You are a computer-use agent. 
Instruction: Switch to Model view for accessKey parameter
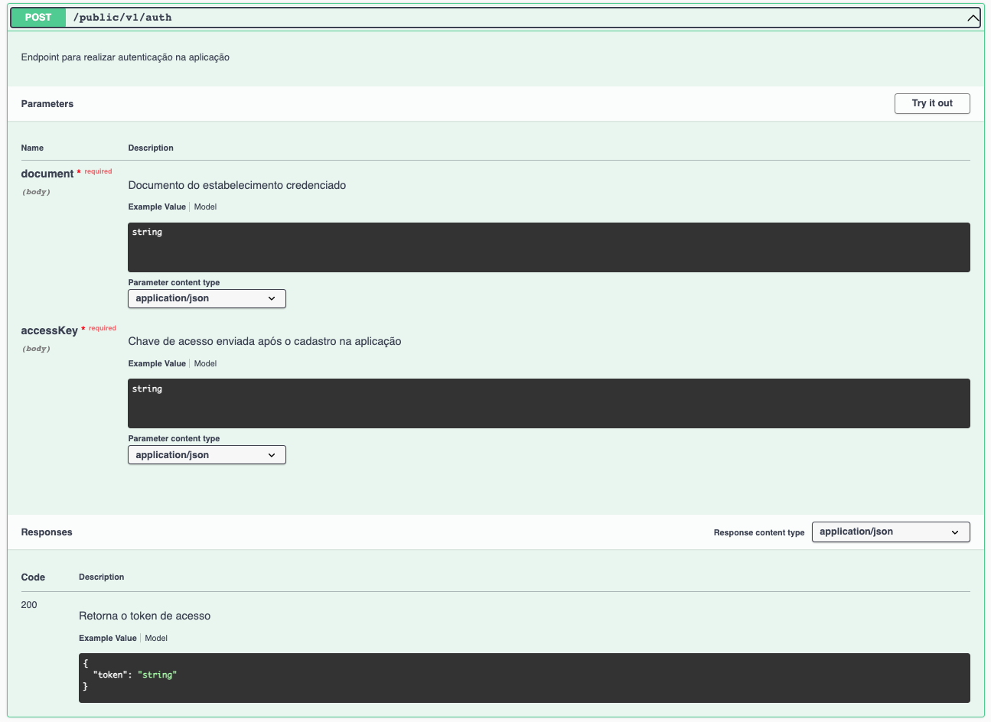[205, 363]
